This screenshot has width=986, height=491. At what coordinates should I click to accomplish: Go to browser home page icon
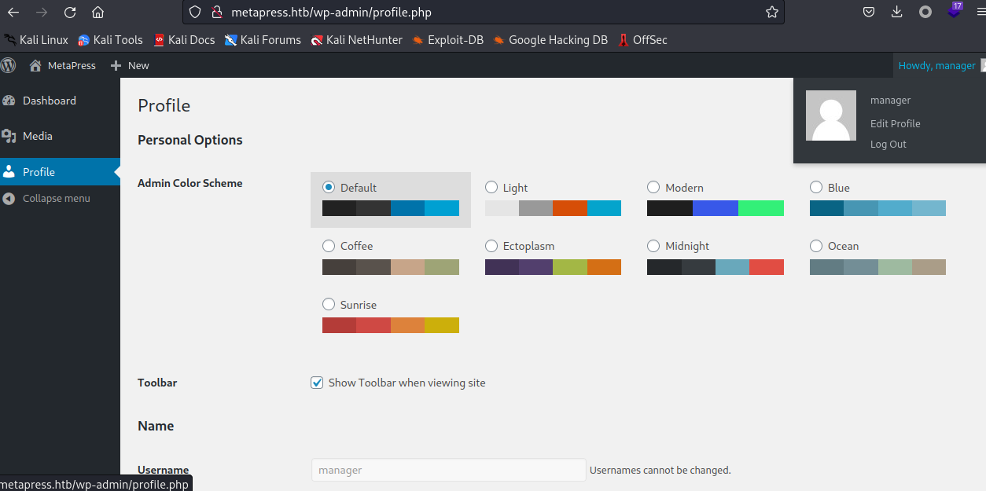click(97, 13)
